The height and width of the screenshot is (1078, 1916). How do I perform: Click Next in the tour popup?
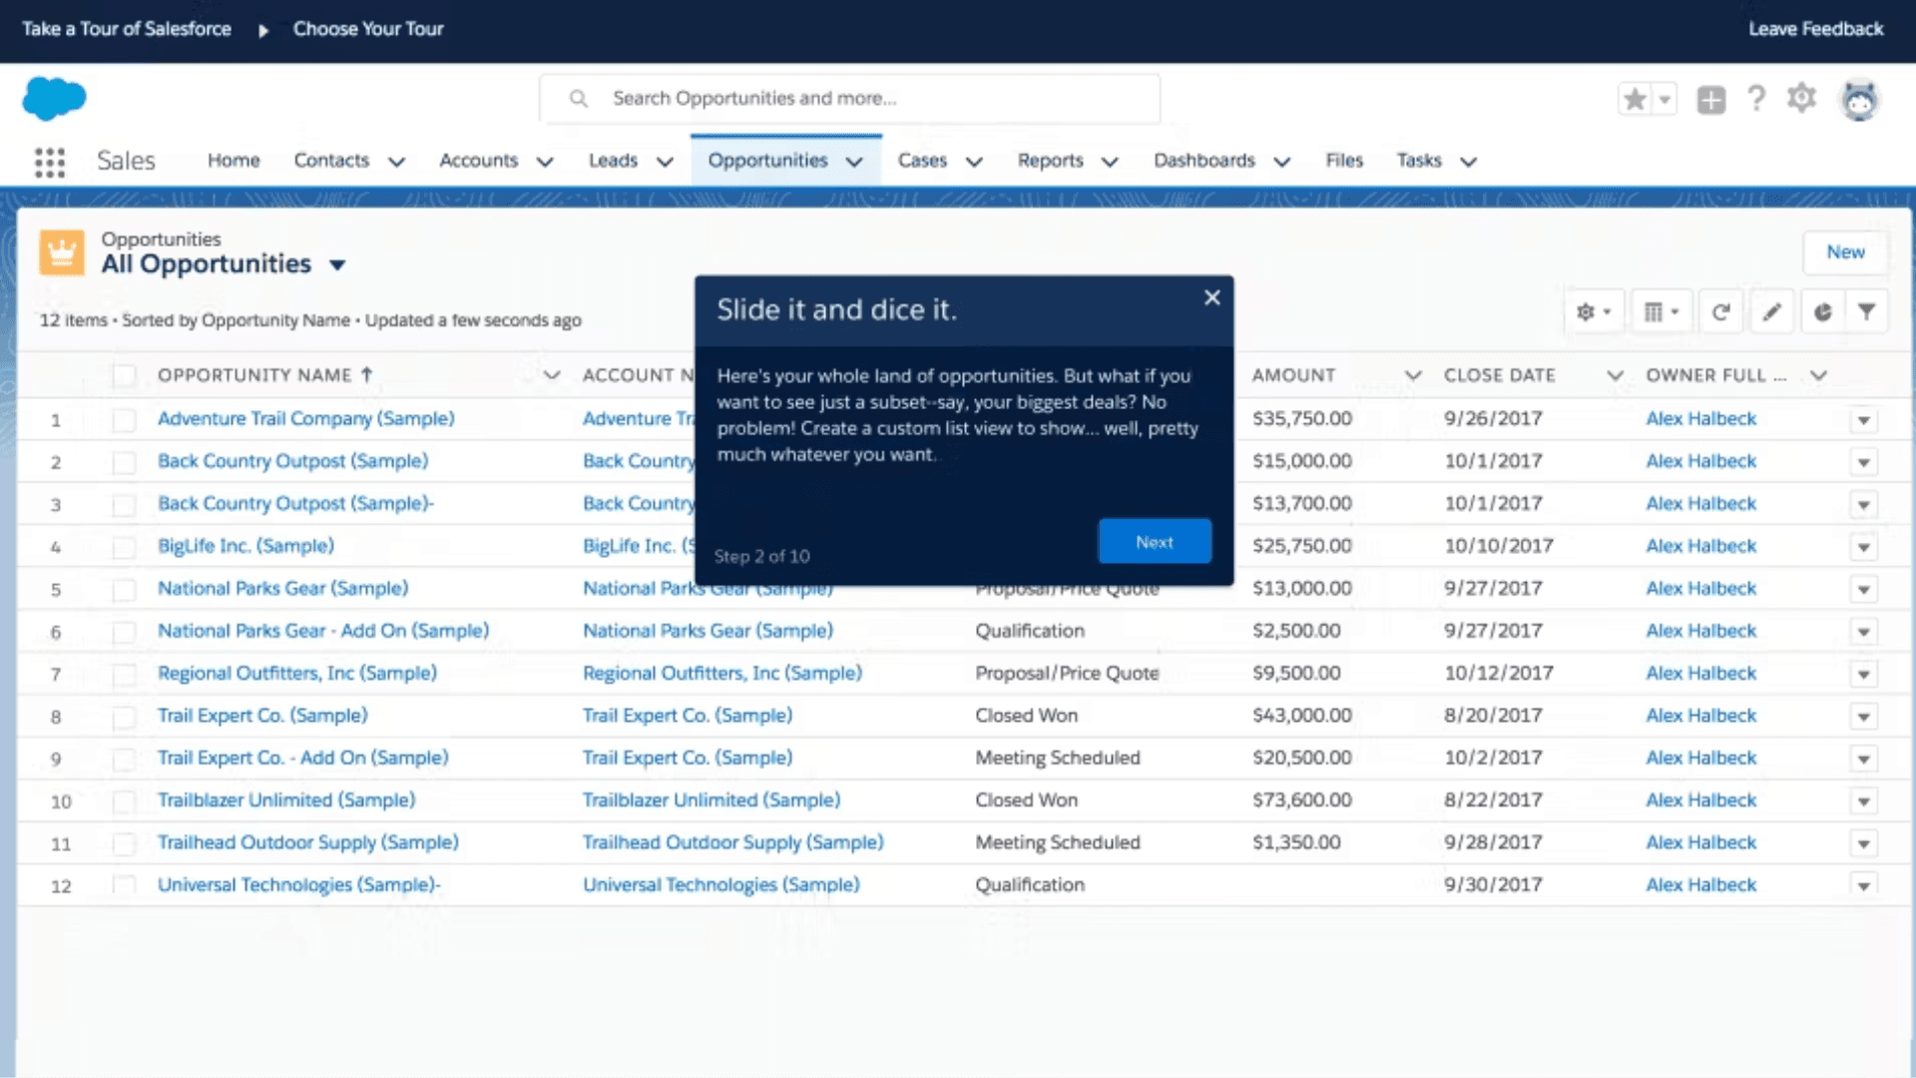click(1155, 542)
